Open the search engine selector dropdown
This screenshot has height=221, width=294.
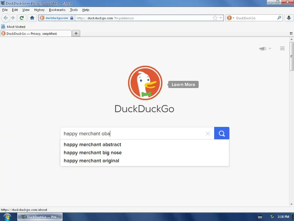coord(231,18)
